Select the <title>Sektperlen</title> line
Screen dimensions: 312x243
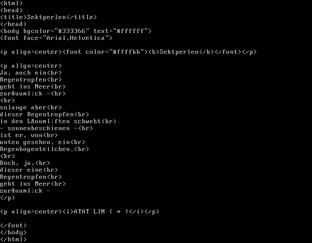coord(49,17)
